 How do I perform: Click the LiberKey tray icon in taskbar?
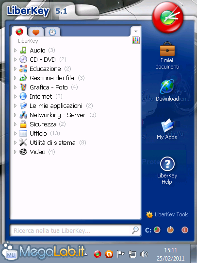click(x=98, y=254)
